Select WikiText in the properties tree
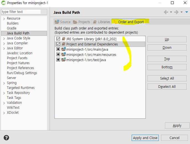 pyautogui.click(x=13, y=107)
